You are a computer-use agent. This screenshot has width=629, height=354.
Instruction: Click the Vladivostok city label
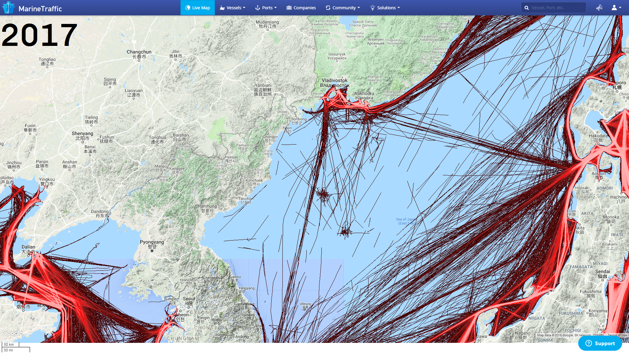(334, 83)
